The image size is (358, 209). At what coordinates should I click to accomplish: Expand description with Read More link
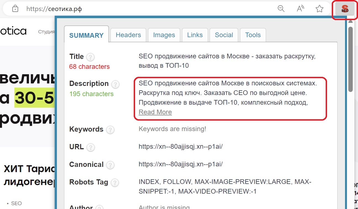coord(155,112)
